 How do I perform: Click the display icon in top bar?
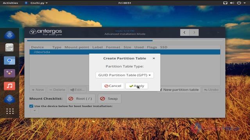[225, 3]
